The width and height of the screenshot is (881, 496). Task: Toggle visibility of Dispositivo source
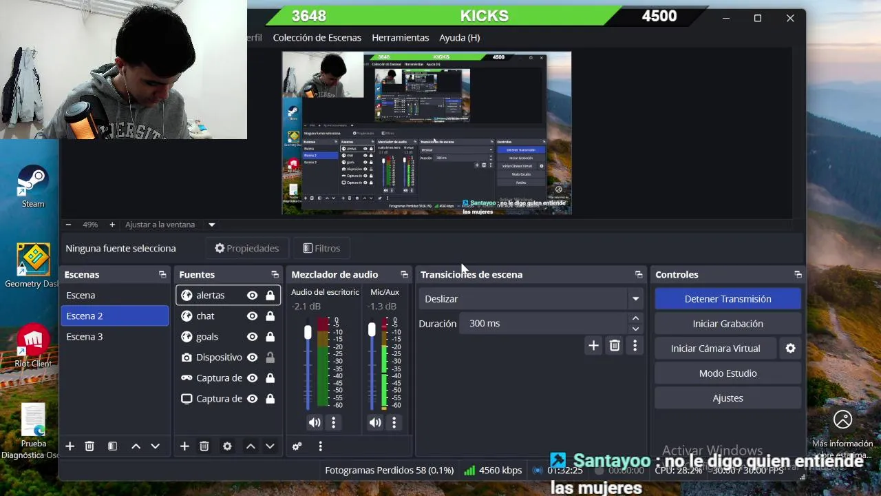[253, 358]
